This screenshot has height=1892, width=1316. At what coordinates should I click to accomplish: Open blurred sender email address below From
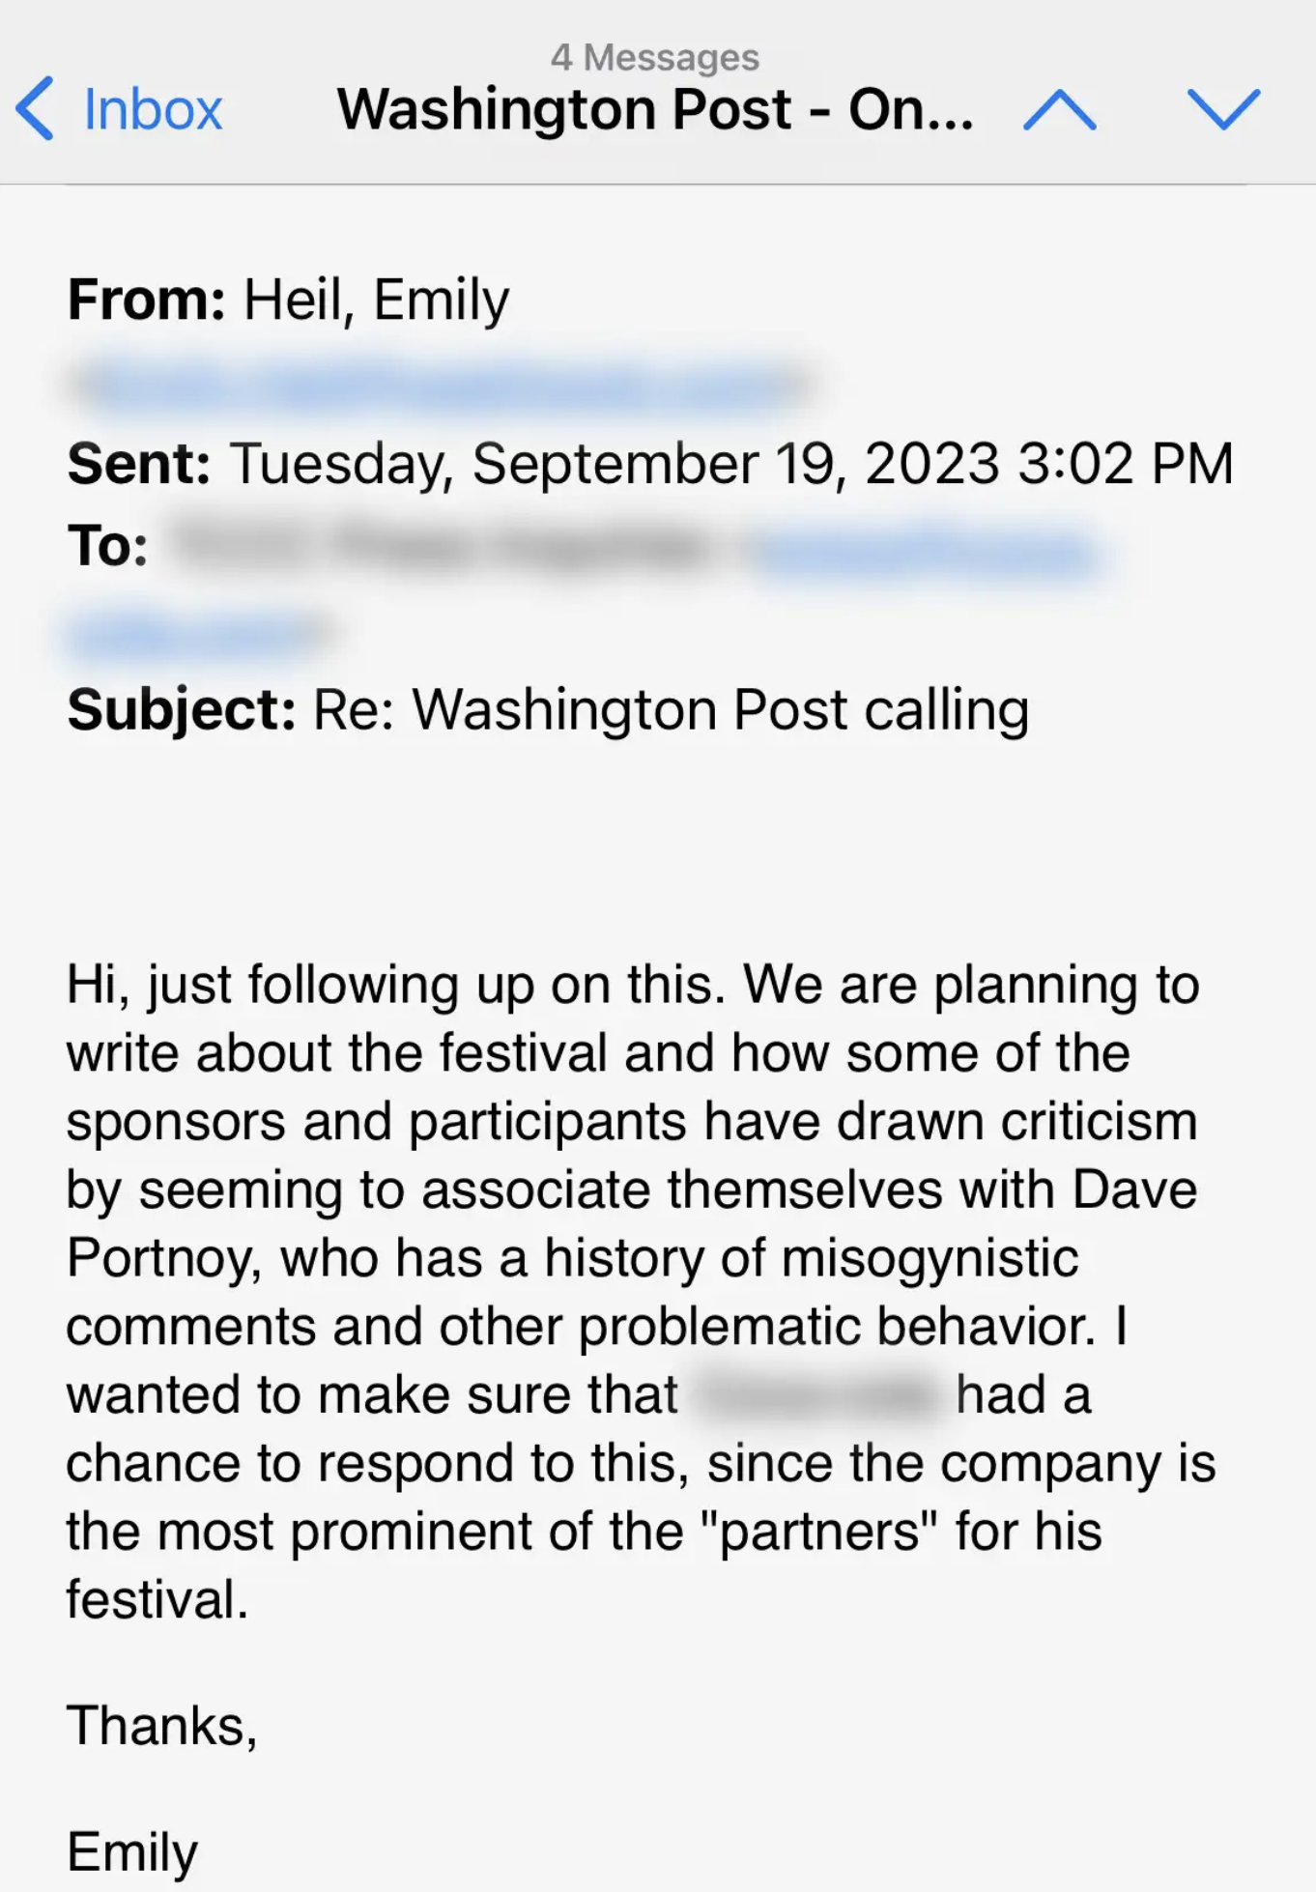(442, 384)
